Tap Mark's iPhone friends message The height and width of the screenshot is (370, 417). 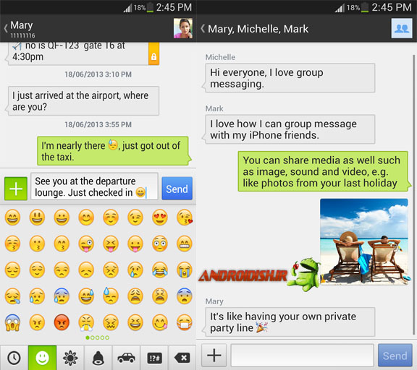[x=290, y=129]
